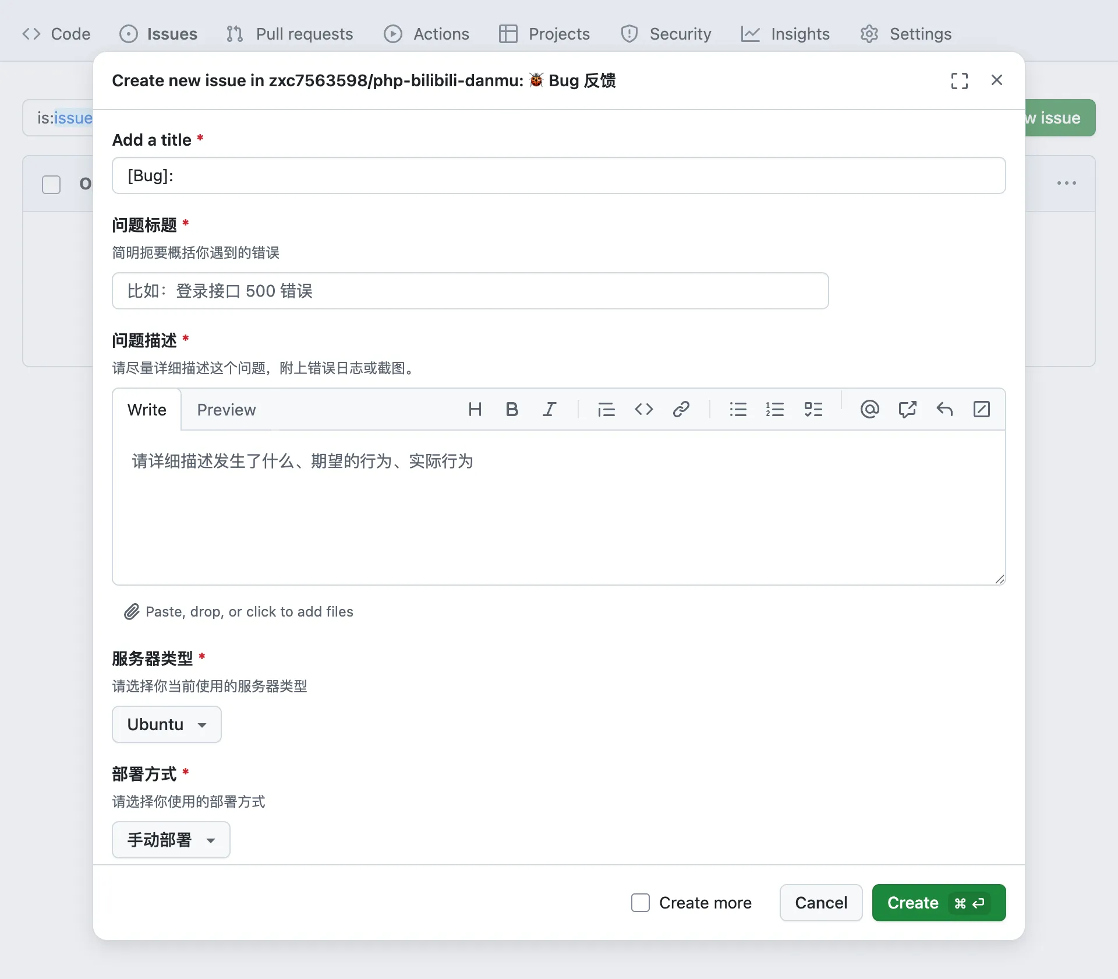Cancel the new issue creation
The width and height of the screenshot is (1118, 979).
pyautogui.click(x=820, y=902)
